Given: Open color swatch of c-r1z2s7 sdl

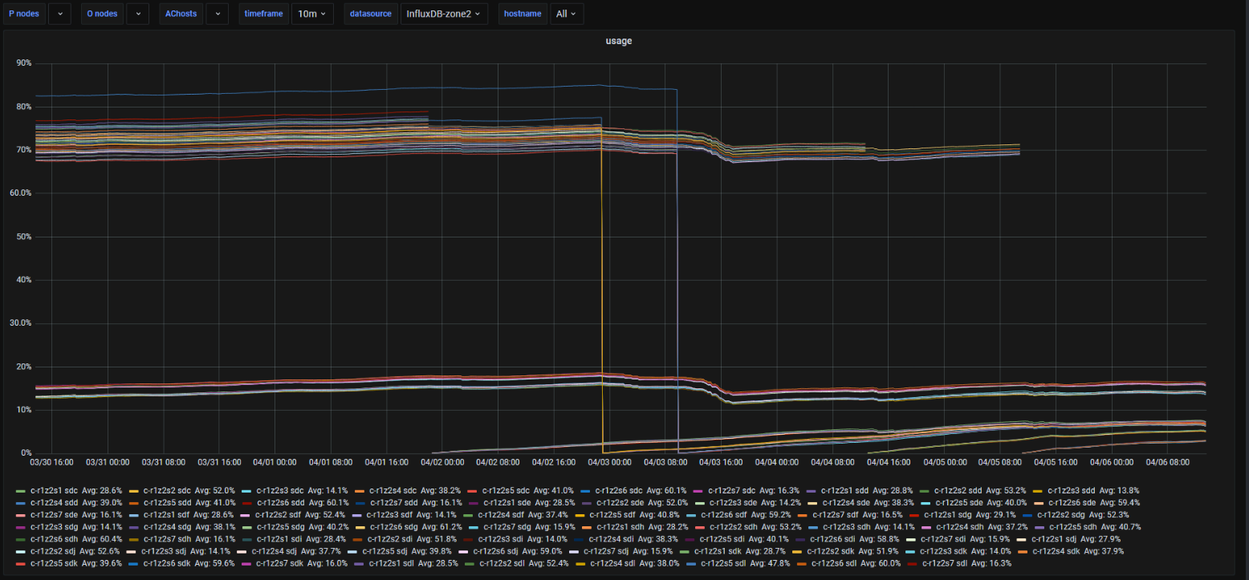Looking at the screenshot, I should coord(913,563).
